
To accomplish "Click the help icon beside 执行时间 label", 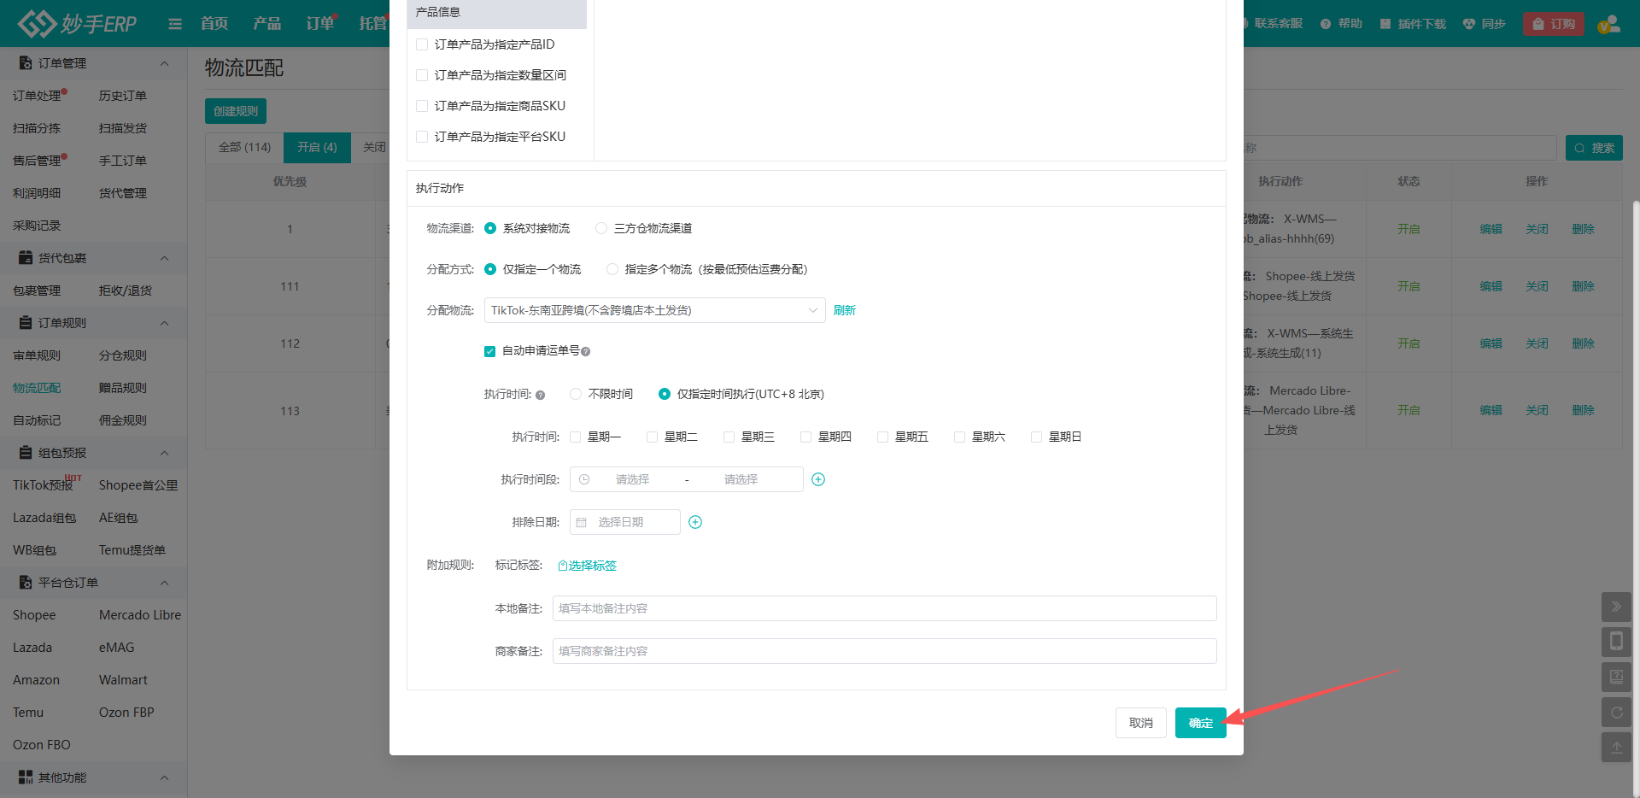I will [x=540, y=395].
